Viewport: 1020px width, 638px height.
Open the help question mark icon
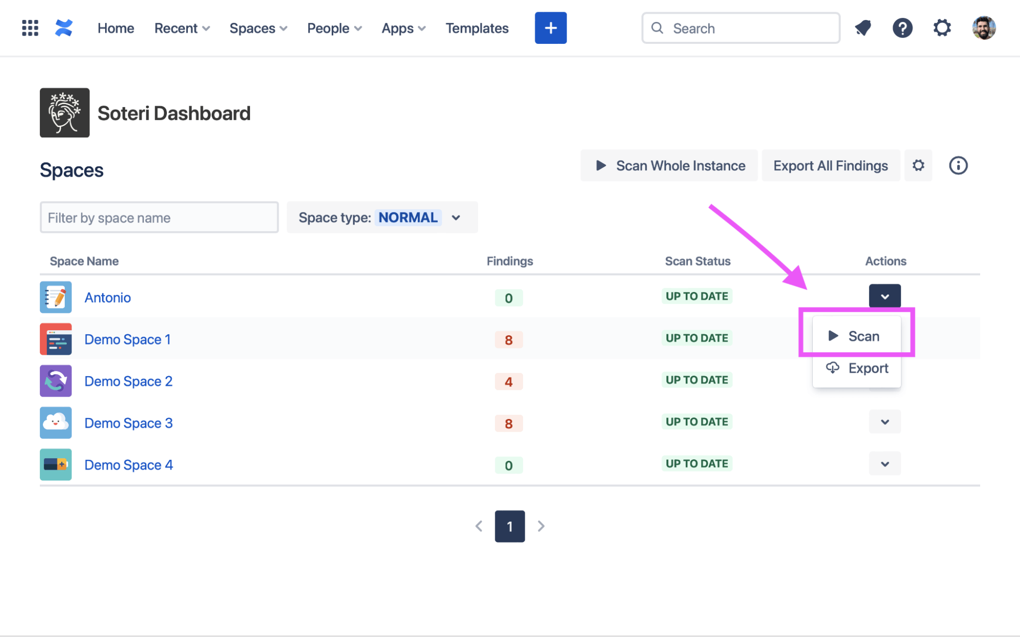[902, 28]
